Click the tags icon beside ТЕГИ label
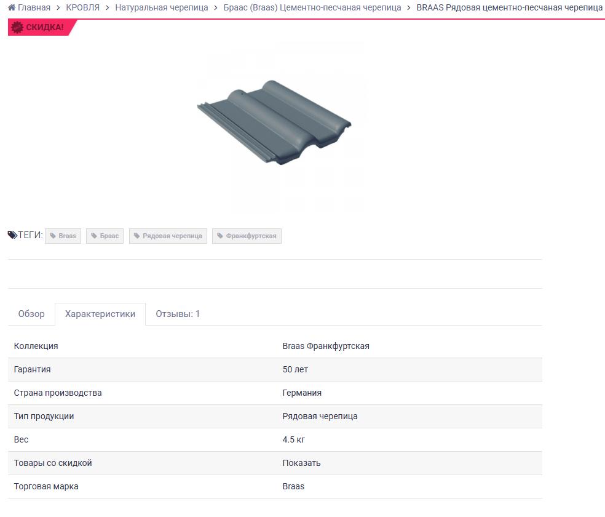The height and width of the screenshot is (517, 605). coord(12,235)
